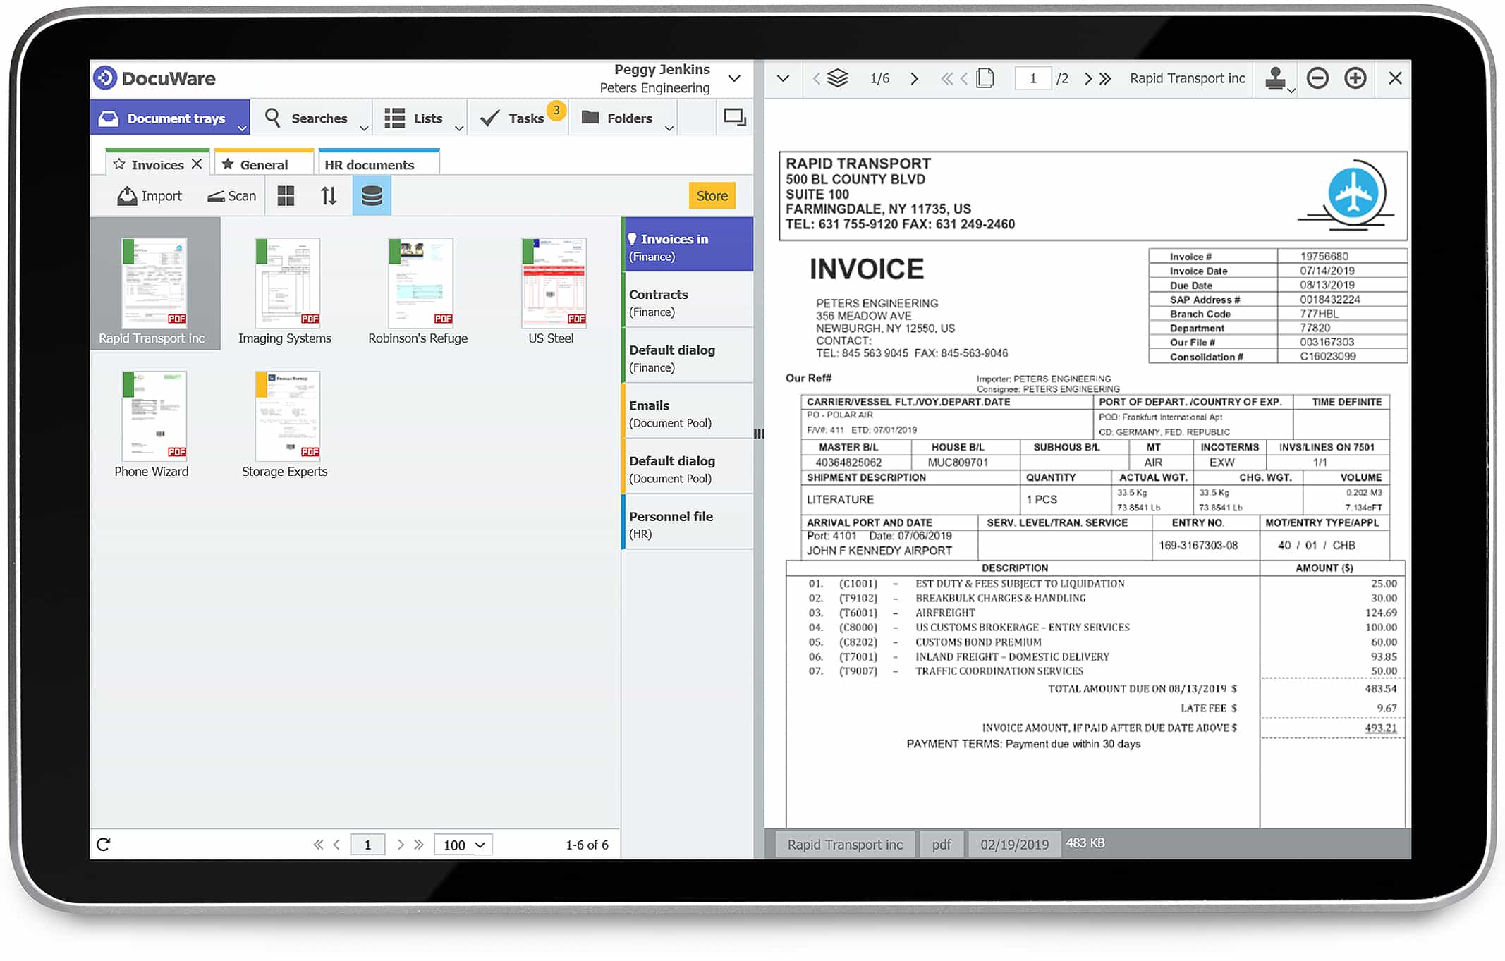Screen dimensions: 1505x961
Task: Click the Store button
Action: tap(712, 195)
